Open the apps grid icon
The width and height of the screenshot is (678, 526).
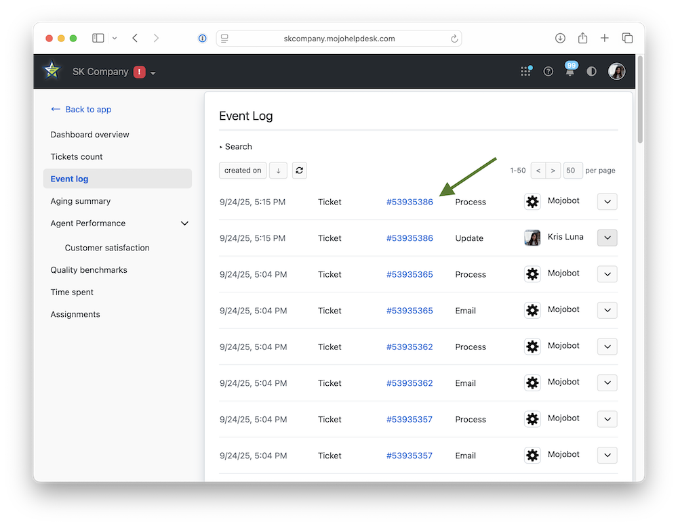click(525, 71)
